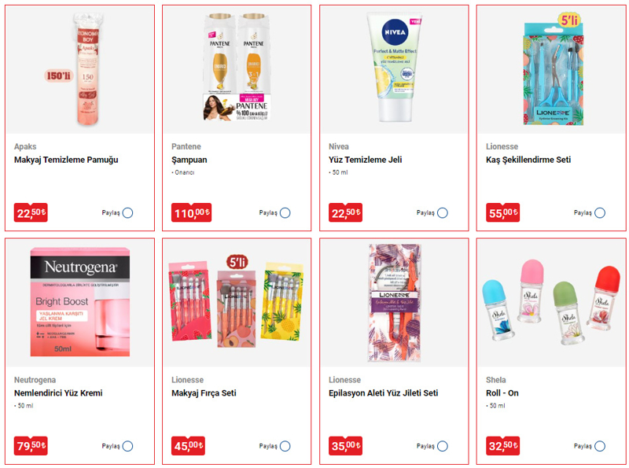Select Paylaş circle for Apaks Makyaj Temizleme Pamuğu
Image resolution: width=629 pixels, height=468 pixels.
click(127, 212)
